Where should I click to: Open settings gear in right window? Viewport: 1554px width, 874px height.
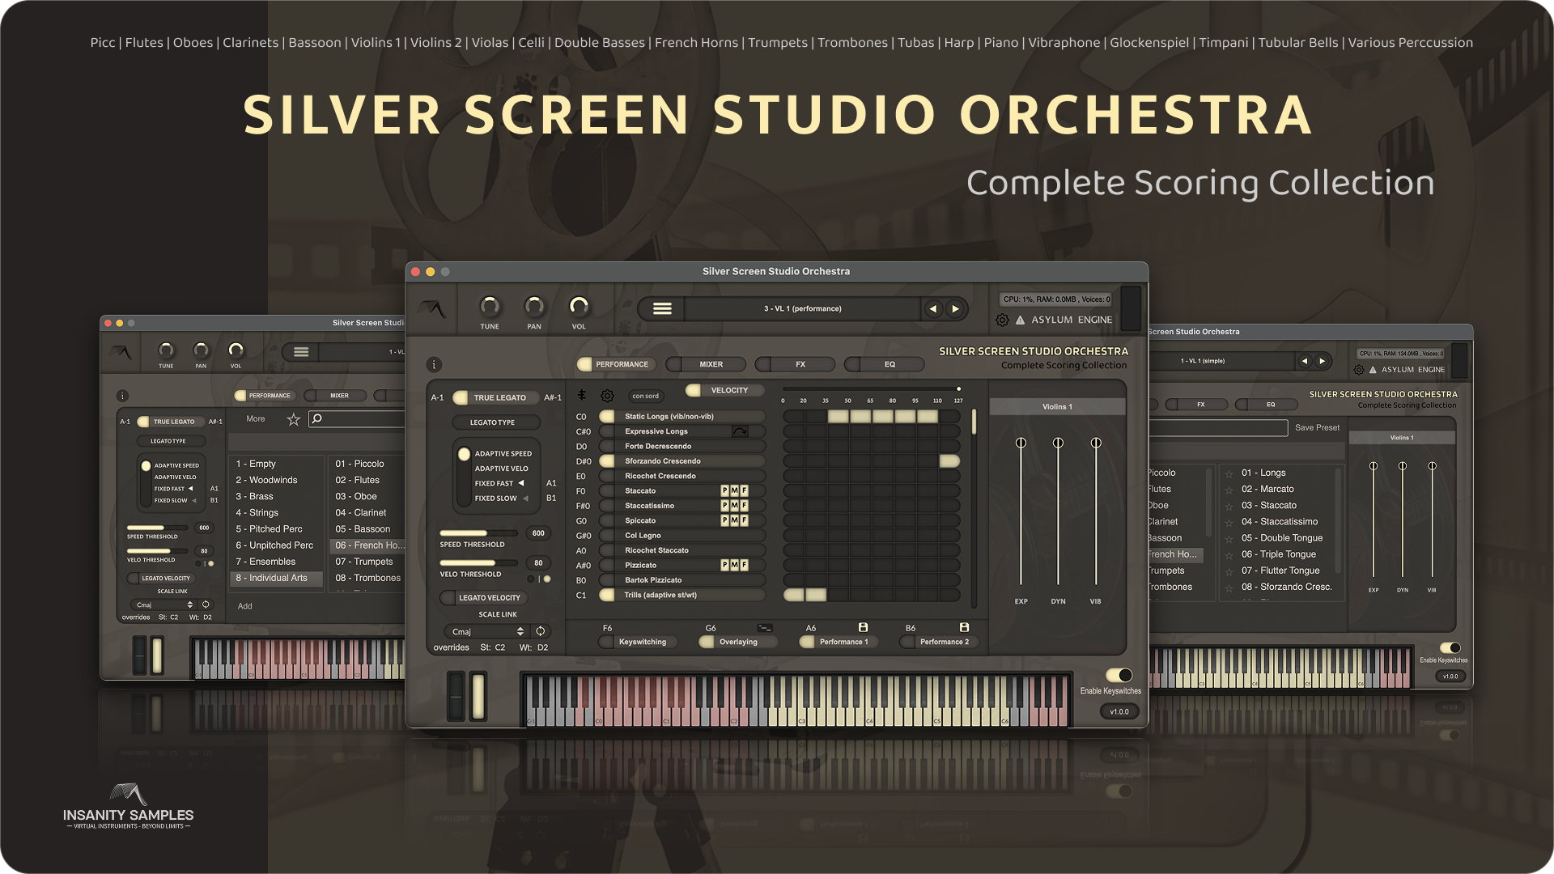(x=1359, y=370)
